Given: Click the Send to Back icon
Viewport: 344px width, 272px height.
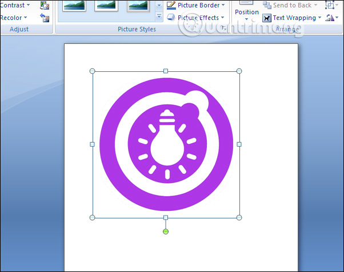Looking at the screenshot, I should click(267, 5).
